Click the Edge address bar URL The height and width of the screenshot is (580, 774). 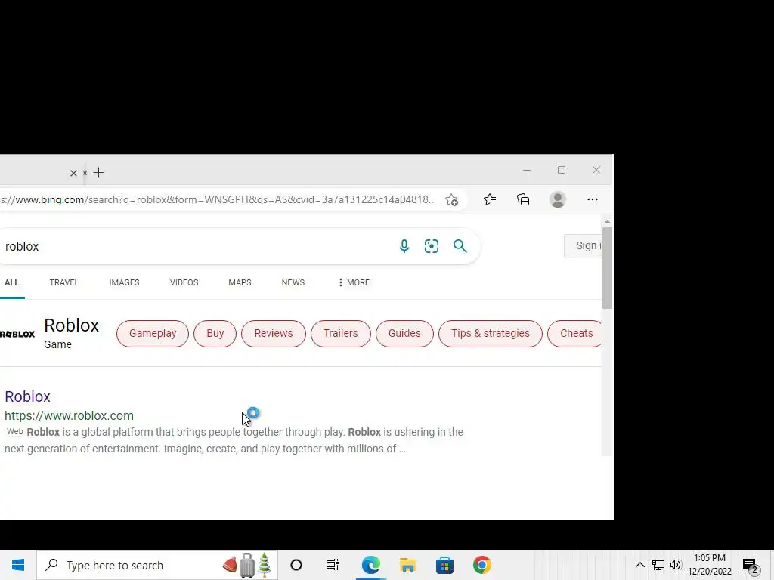click(218, 199)
